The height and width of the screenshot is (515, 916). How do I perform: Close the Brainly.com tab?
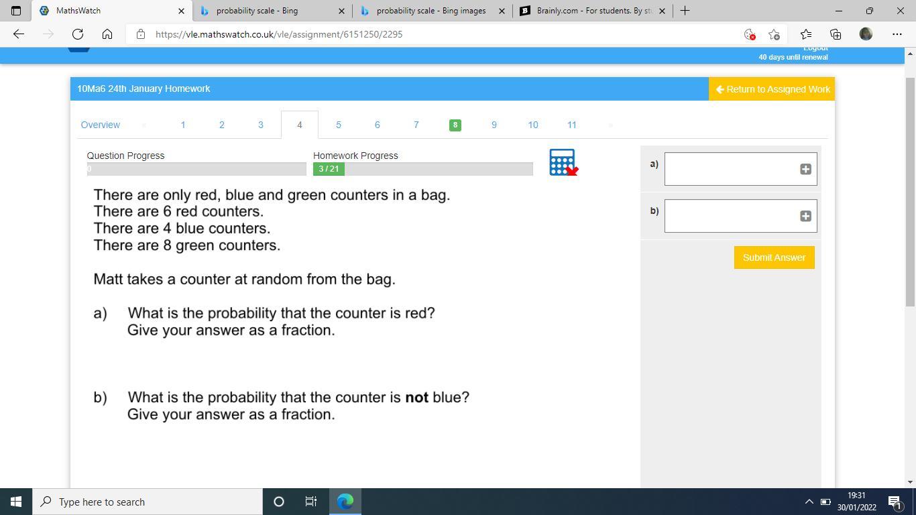tap(663, 11)
